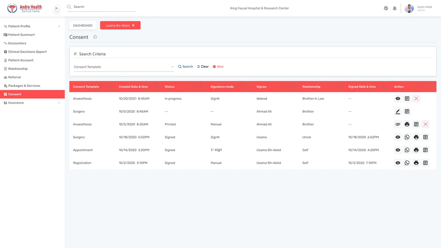Screen dimensions: 441x248
Task: Open Patient Account section
Action: click(x=32, y=60)
